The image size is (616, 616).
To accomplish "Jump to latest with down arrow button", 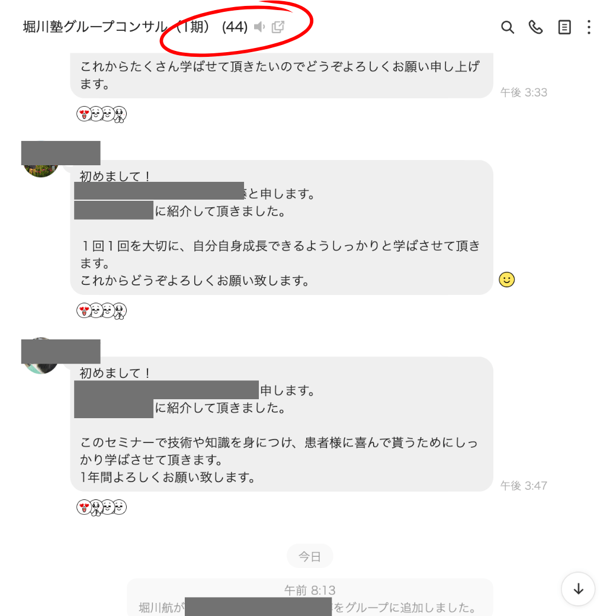I will click(578, 589).
